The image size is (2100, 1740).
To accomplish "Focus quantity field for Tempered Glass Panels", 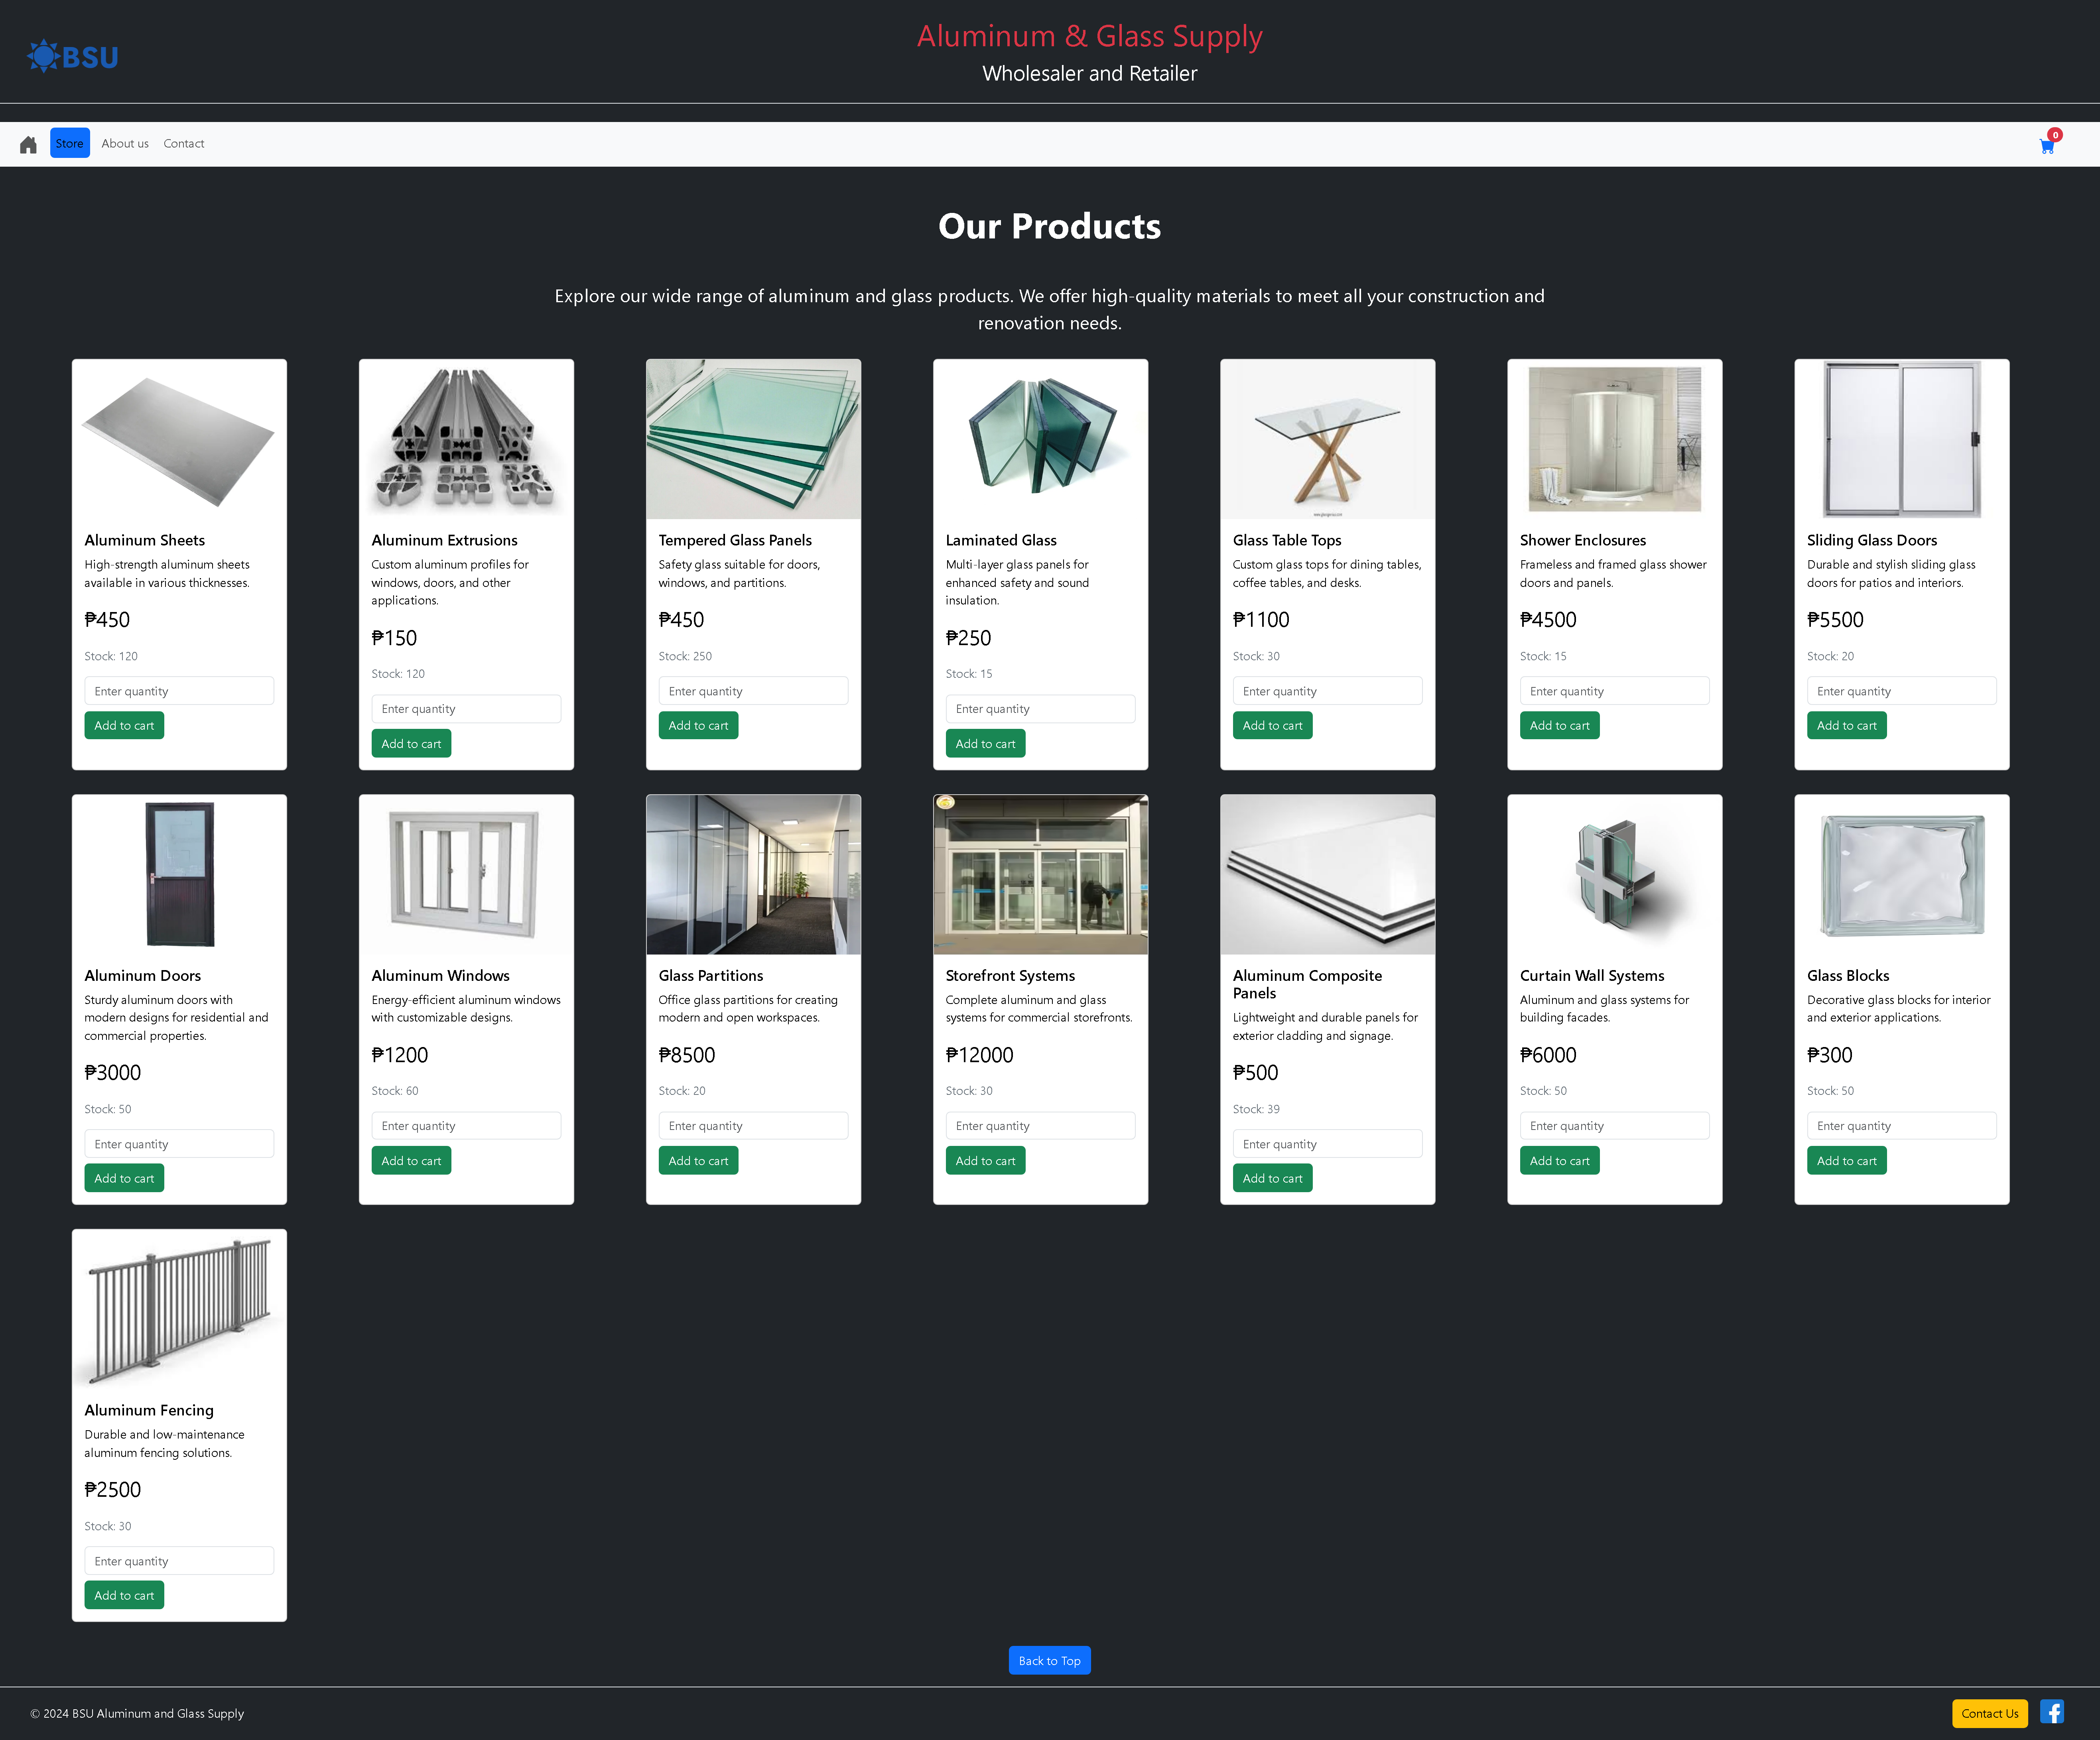I will pyautogui.click(x=753, y=691).
